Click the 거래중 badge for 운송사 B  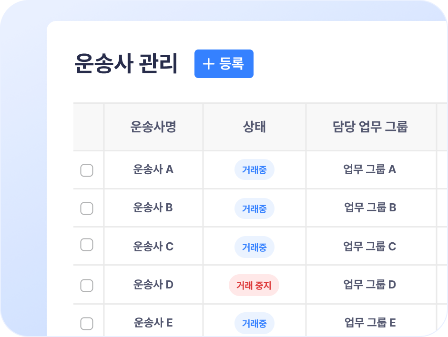pos(255,208)
